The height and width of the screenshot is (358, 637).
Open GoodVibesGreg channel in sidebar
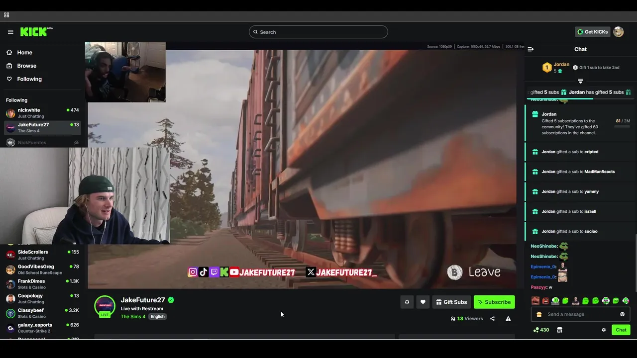coord(42,269)
